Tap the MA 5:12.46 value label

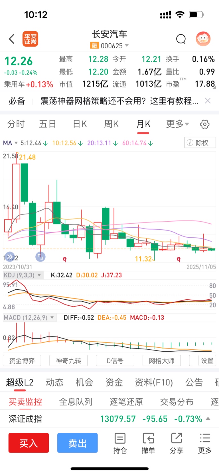(x=34, y=143)
